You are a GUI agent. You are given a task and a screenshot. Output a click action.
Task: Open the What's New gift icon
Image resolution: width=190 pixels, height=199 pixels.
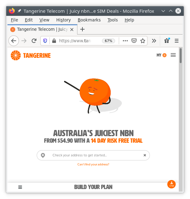(167, 41)
